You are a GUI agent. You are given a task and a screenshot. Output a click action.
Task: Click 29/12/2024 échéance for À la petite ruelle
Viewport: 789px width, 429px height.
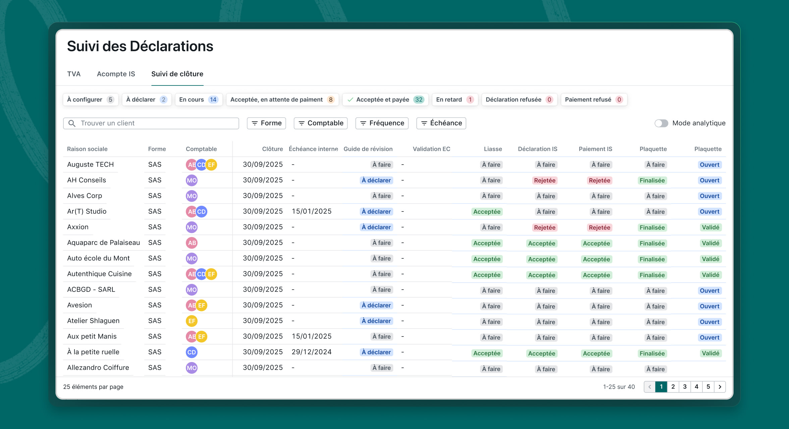point(312,352)
